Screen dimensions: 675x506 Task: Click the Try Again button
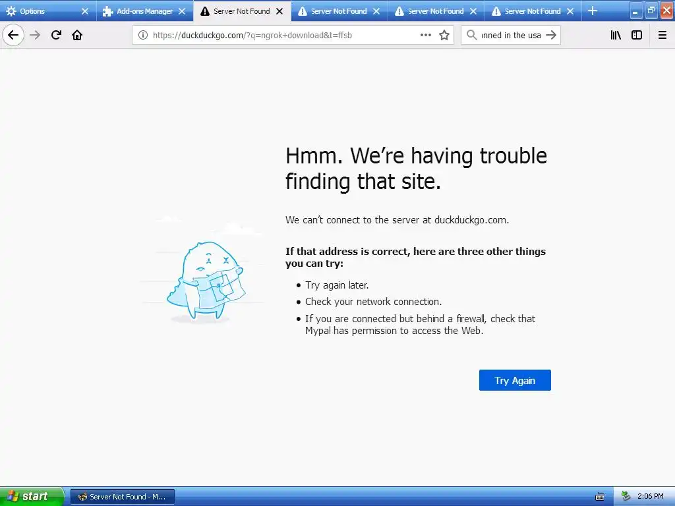point(515,380)
